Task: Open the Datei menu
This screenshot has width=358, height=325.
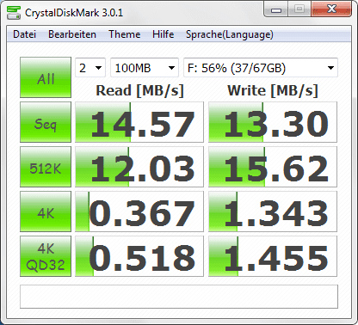Action: 24,34
